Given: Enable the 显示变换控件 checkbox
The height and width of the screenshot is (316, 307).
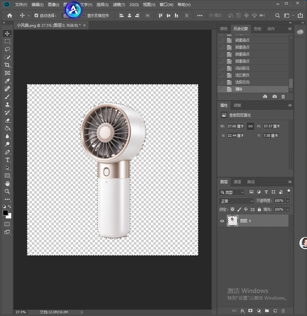Looking at the screenshot, I should pyautogui.click(x=84, y=15).
